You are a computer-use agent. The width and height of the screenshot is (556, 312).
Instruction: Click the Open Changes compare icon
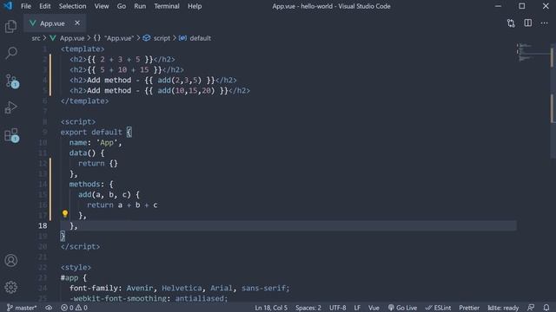click(511, 23)
